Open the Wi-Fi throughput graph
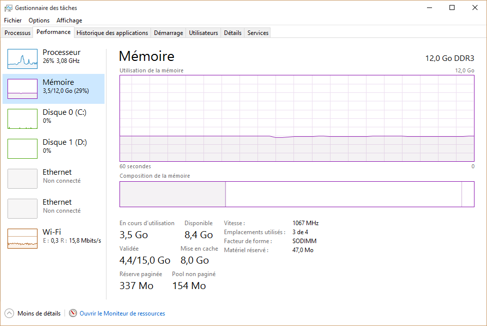The height and width of the screenshot is (326, 487). 22,239
